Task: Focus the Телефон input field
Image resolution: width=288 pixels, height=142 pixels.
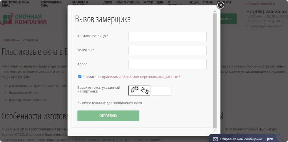Action: point(167,51)
